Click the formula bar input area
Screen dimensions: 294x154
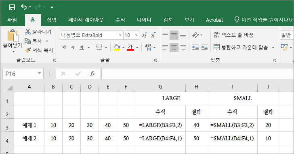point(197,74)
